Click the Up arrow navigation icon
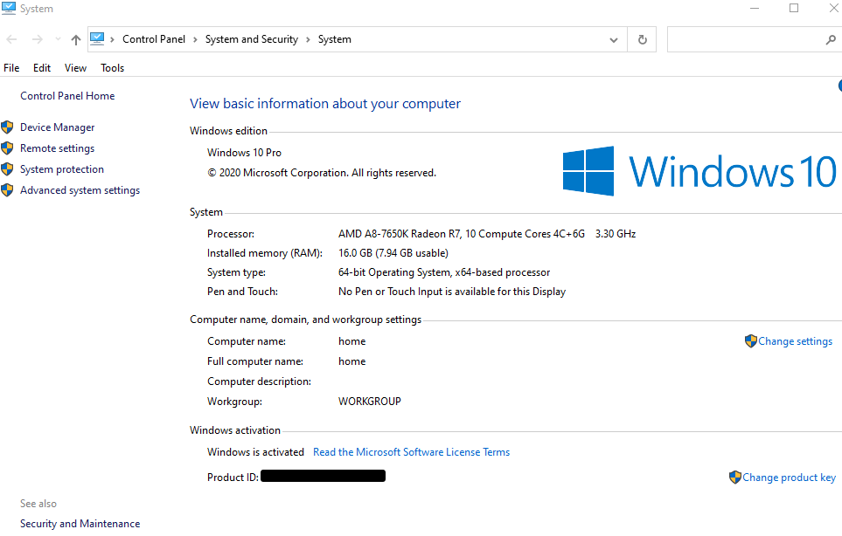 pyautogui.click(x=76, y=39)
